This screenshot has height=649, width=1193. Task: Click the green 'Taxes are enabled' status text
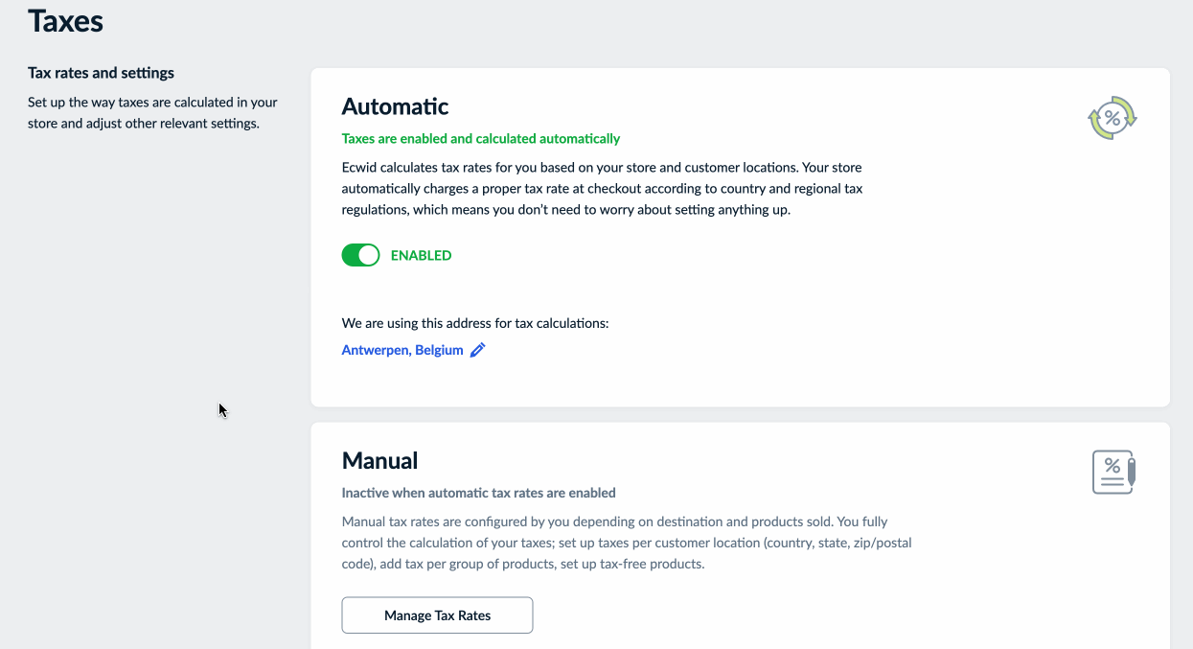[x=481, y=138]
